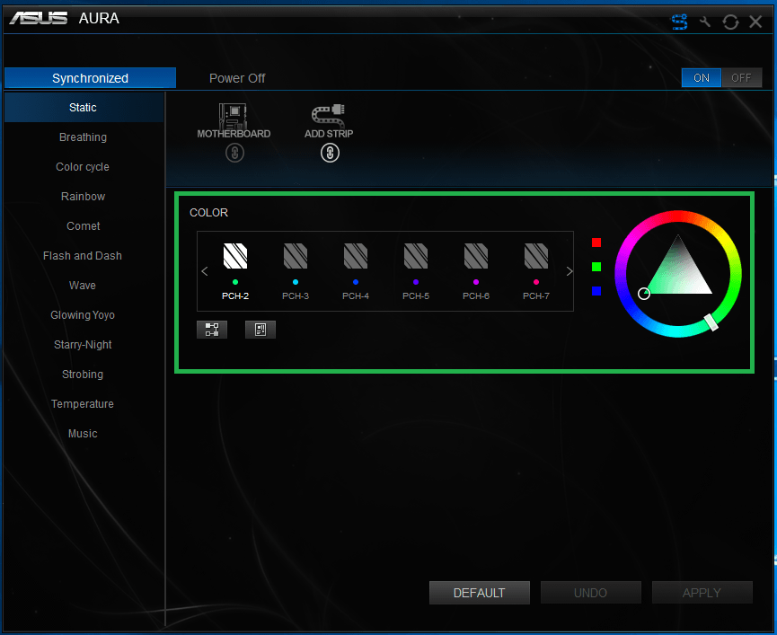Viewport: 777px width, 635px height.
Task: Select the Flash and Dash effect
Action: 84,256
